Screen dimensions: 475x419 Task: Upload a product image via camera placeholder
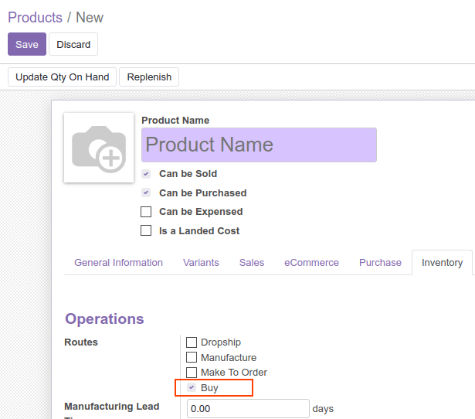(x=99, y=148)
